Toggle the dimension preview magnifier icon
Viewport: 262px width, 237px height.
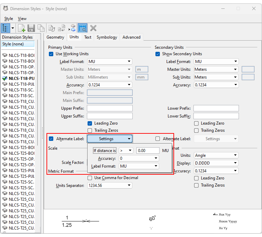tap(82, 28)
